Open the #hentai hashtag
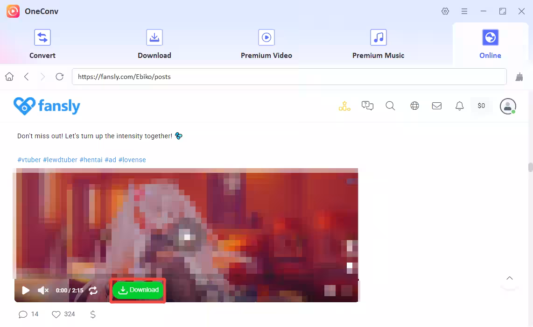 pyautogui.click(x=91, y=160)
